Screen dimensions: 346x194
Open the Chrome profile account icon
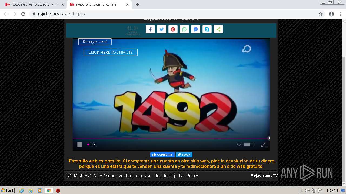331,14
